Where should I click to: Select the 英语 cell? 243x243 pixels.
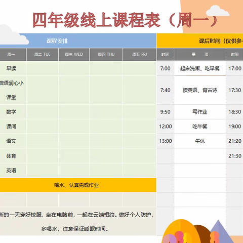click(13, 171)
